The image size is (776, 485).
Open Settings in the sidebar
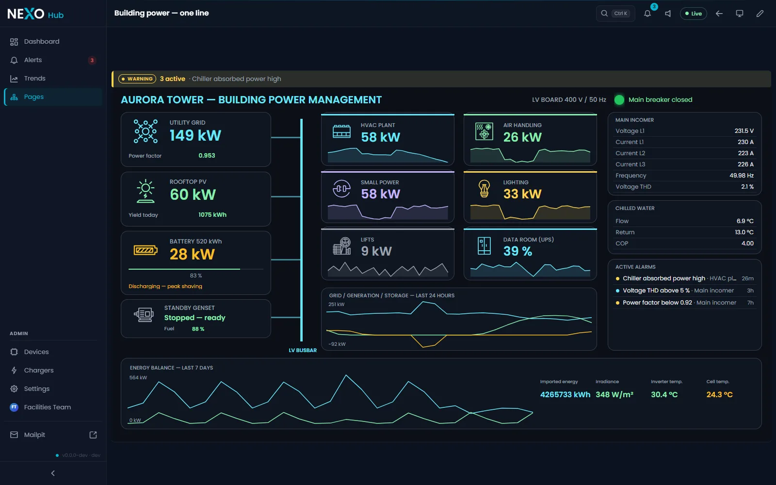pyautogui.click(x=53, y=389)
